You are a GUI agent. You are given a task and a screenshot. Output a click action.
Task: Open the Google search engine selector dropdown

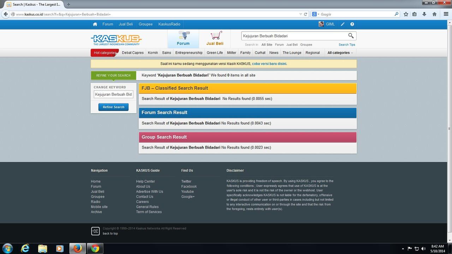click(316, 14)
